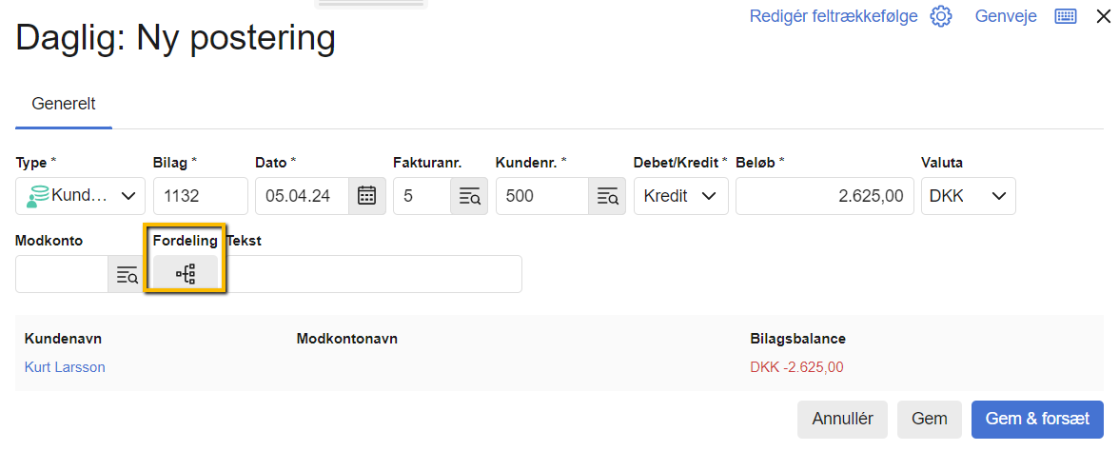Close the Ny postering dialog

[1103, 16]
